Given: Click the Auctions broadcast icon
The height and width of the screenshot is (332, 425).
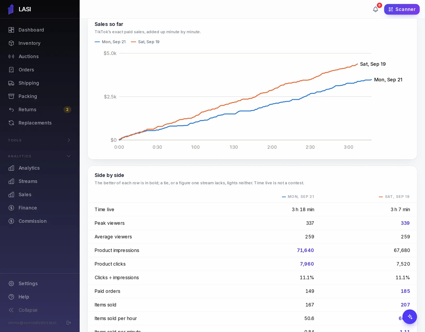Looking at the screenshot, I should pyautogui.click(x=11, y=57).
